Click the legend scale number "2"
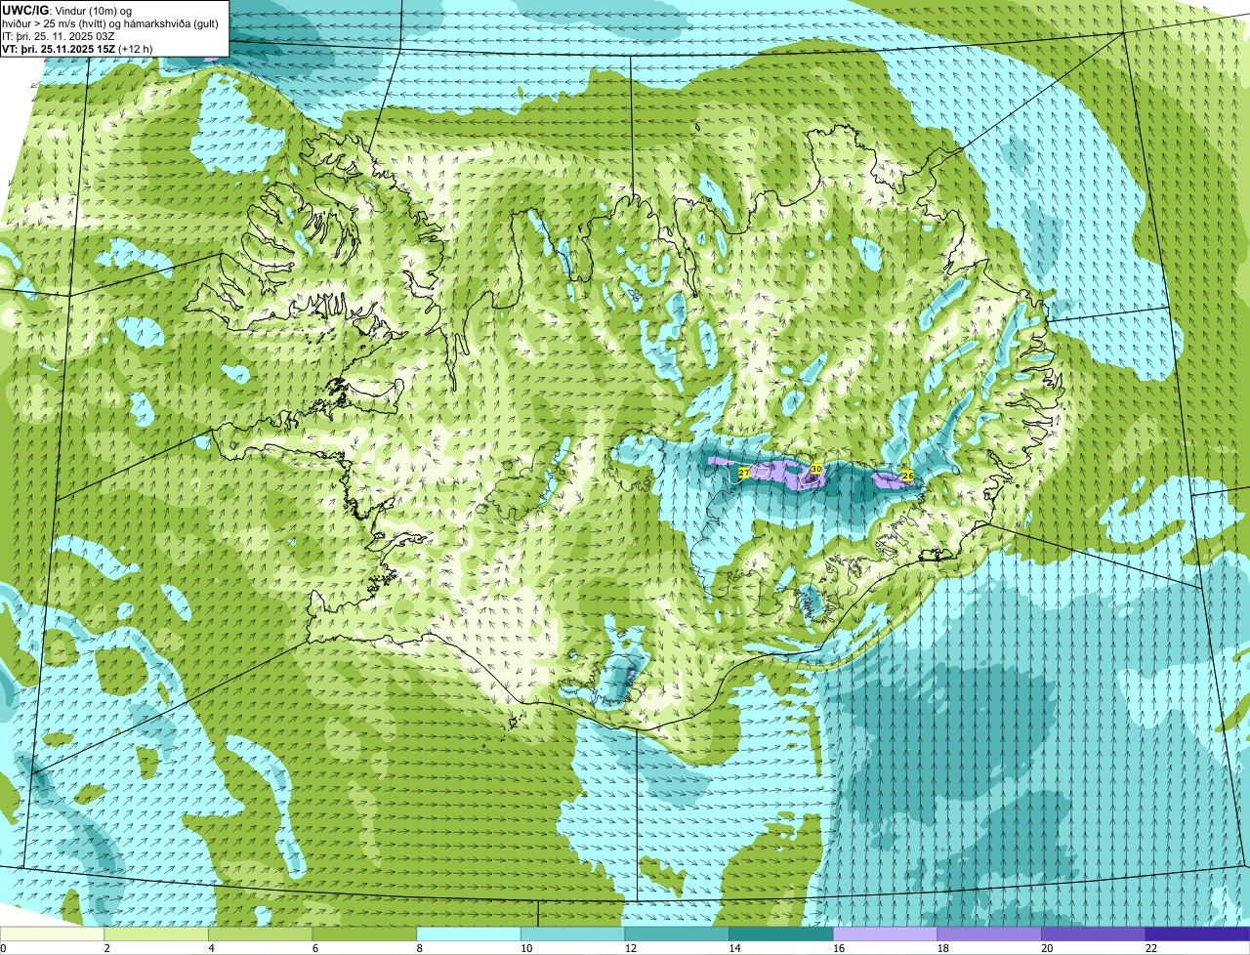The height and width of the screenshot is (955, 1250). pyautogui.click(x=106, y=948)
